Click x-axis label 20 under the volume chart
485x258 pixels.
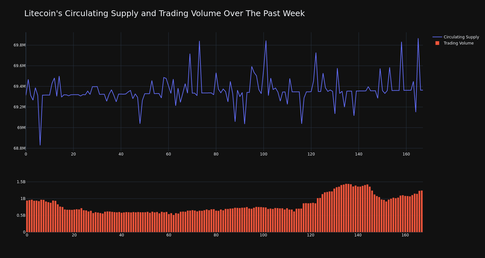pos(74,235)
